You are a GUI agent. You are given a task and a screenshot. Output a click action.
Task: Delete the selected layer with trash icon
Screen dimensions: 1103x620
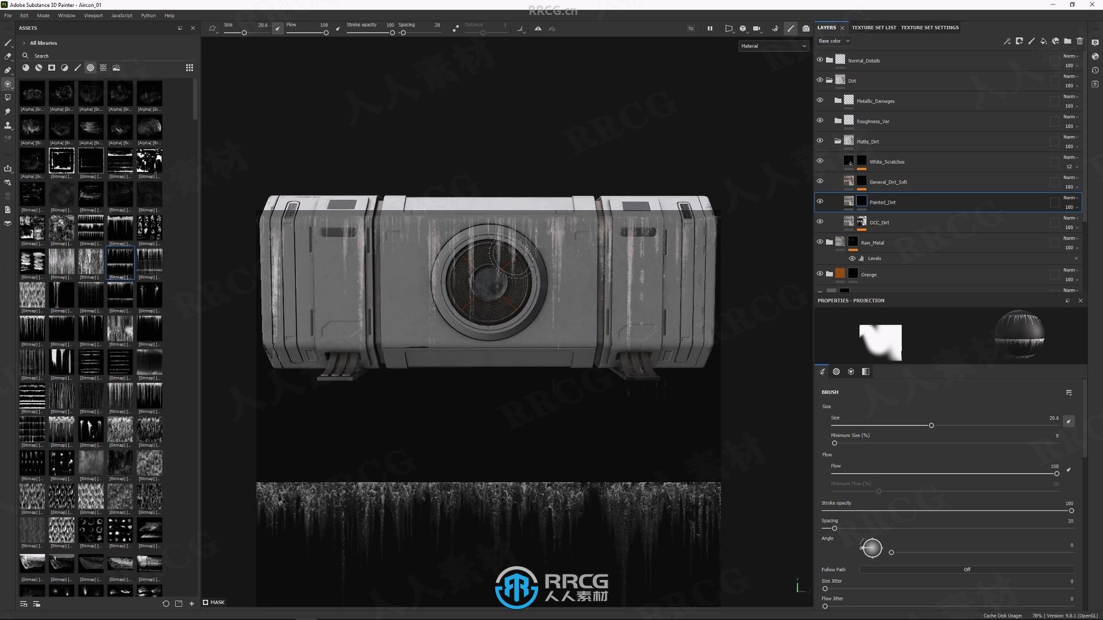[x=1079, y=41]
